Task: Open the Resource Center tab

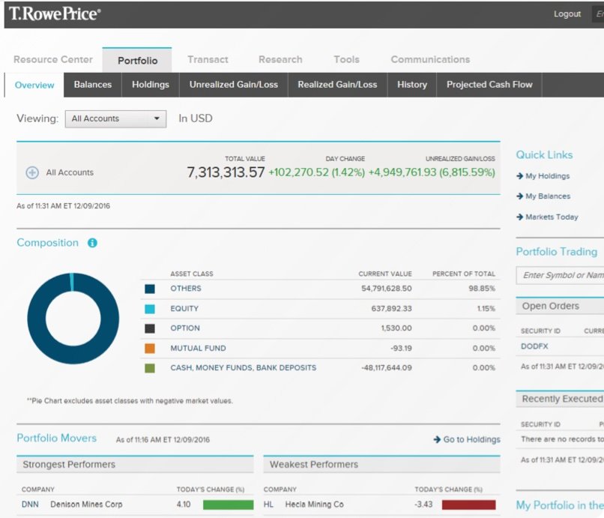Action: pyautogui.click(x=53, y=59)
